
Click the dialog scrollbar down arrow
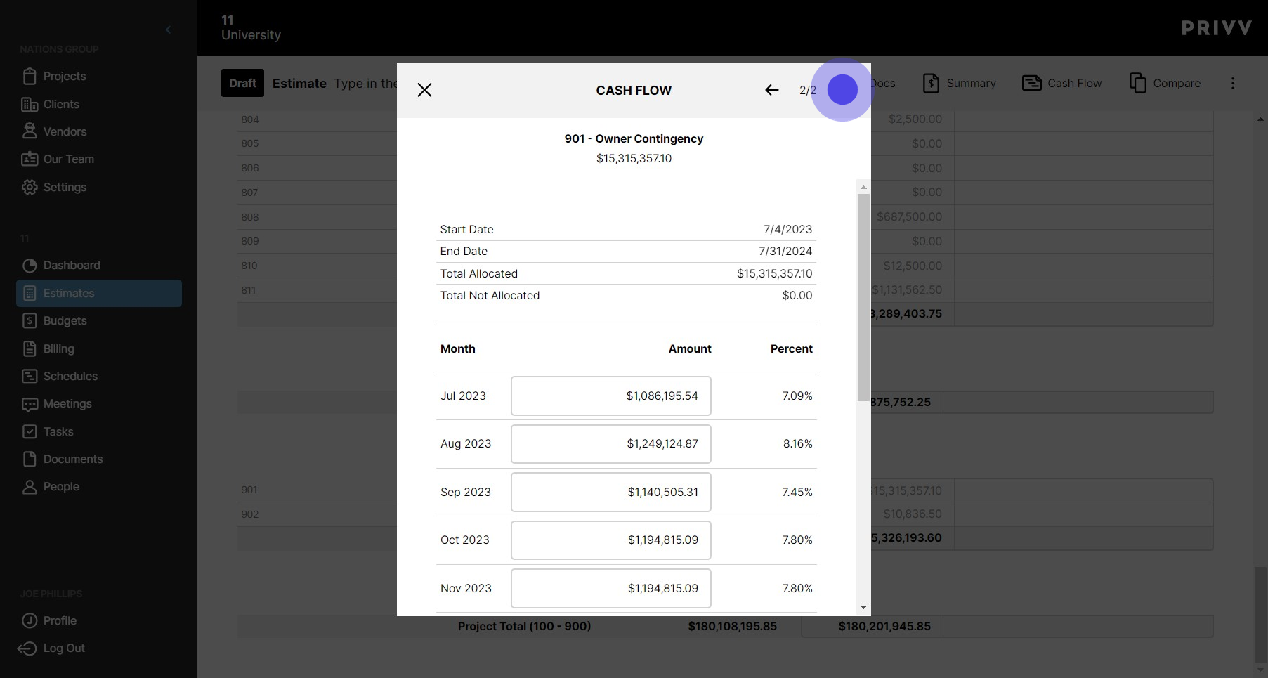pyautogui.click(x=863, y=608)
